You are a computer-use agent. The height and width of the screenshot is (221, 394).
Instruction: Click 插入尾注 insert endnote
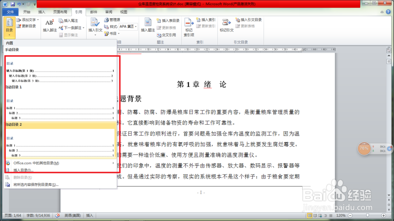(68, 20)
